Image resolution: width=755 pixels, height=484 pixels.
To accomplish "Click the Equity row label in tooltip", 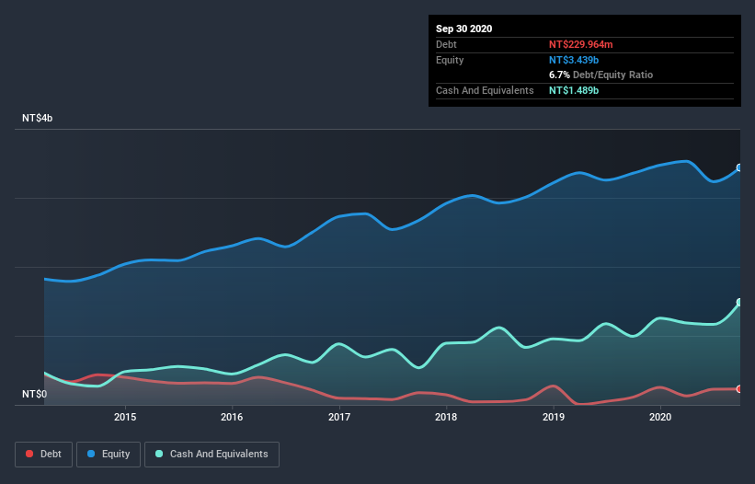I will point(450,60).
